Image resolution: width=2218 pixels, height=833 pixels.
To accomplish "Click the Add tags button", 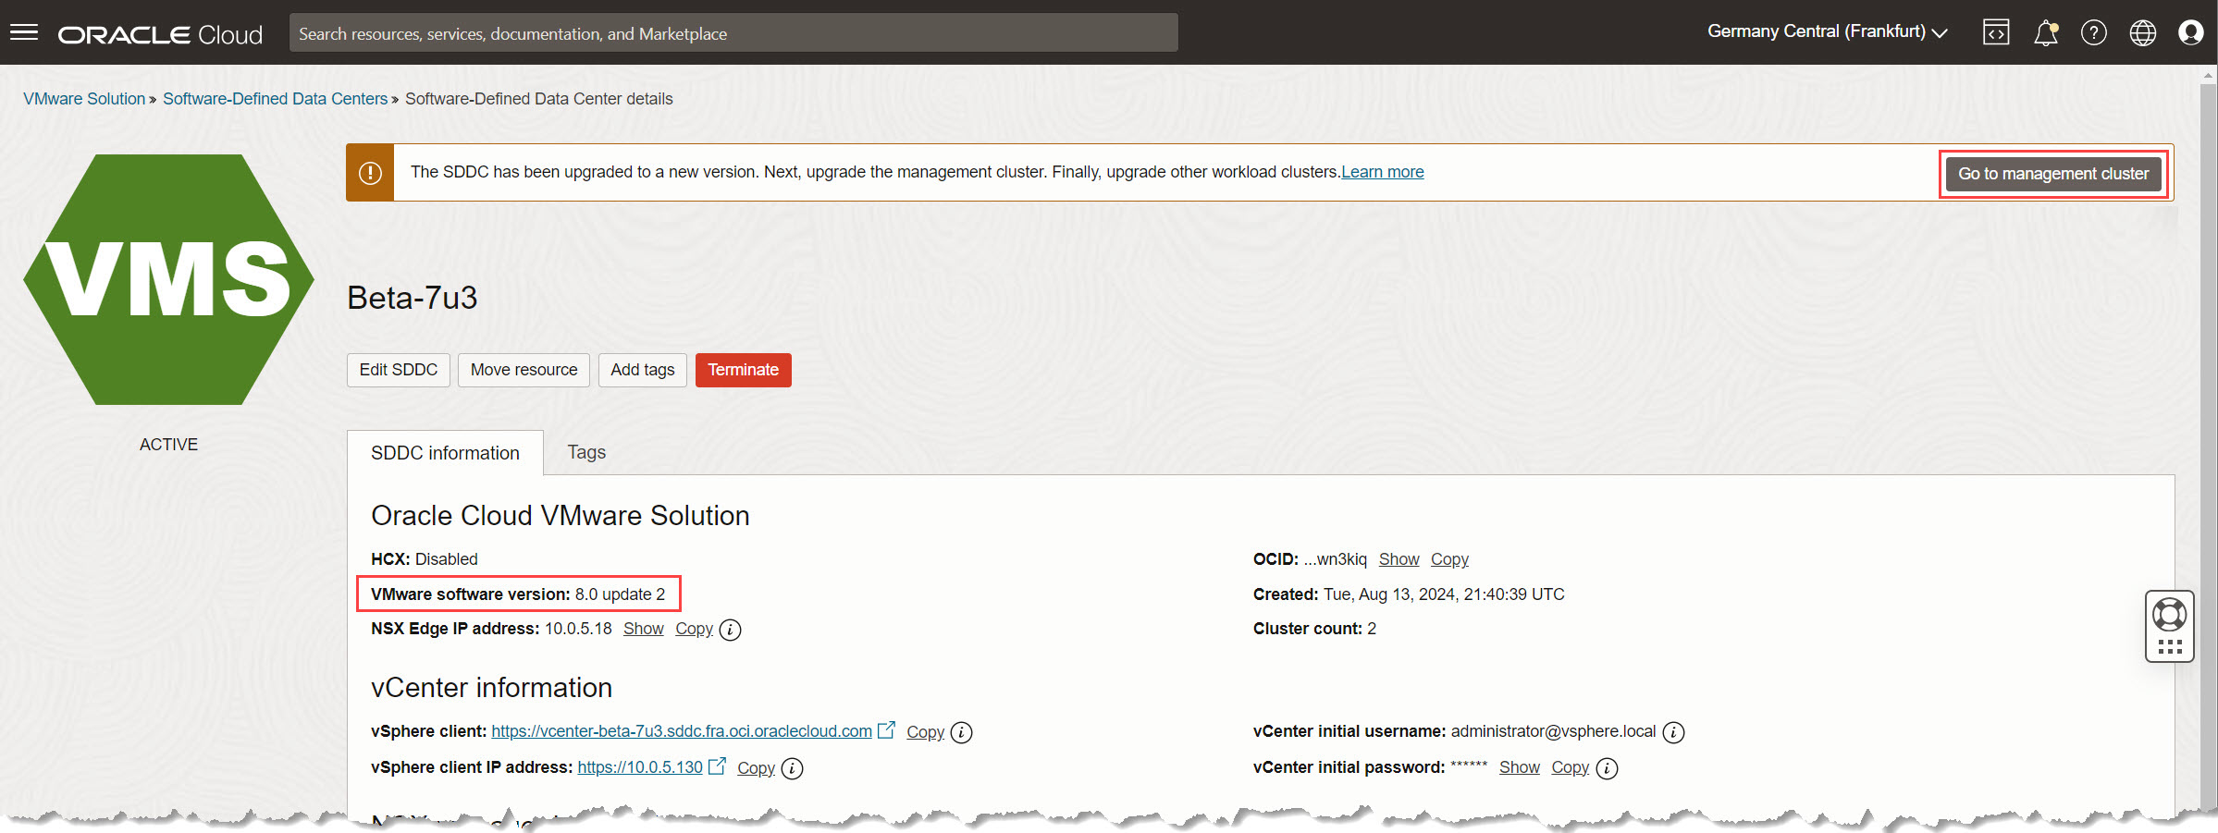I will coord(643,370).
